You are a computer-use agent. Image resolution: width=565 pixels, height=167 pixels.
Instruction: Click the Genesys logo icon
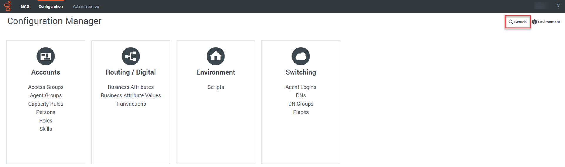pyautogui.click(x=7, y=6)
